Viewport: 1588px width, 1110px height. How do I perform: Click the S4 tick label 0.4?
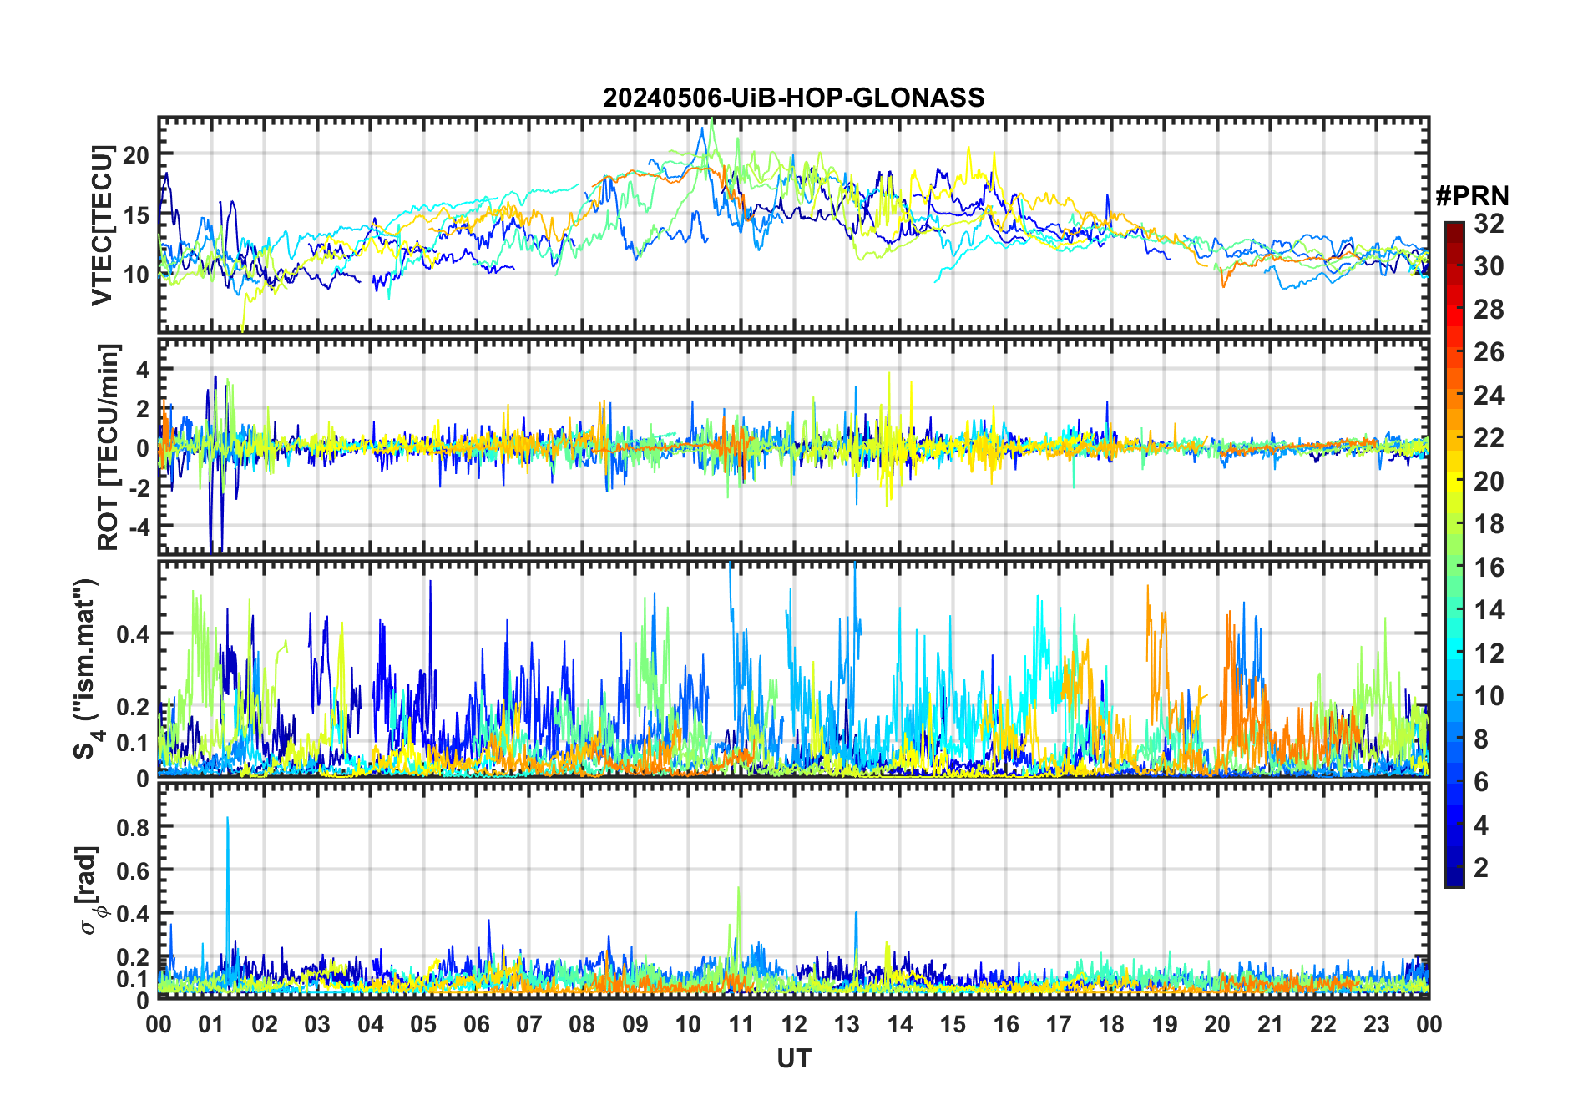tap(133, 633)
